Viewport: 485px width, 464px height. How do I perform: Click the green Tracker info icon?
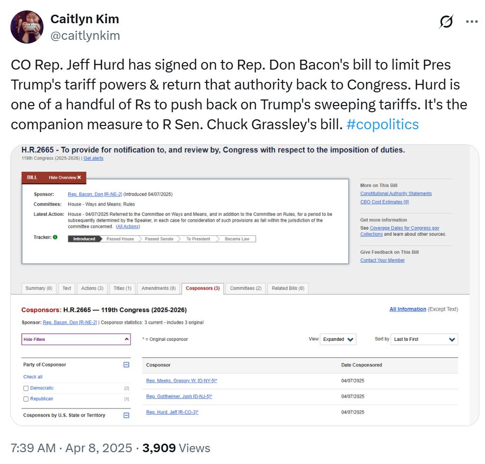[55, 237]
